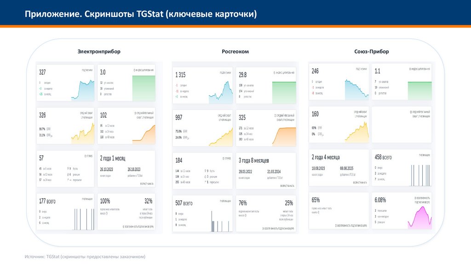This screenshot has height=264, width=471.
Task: Click the 26.10.2023 date above 'канал создан'
Action: (x=106, y=170)
